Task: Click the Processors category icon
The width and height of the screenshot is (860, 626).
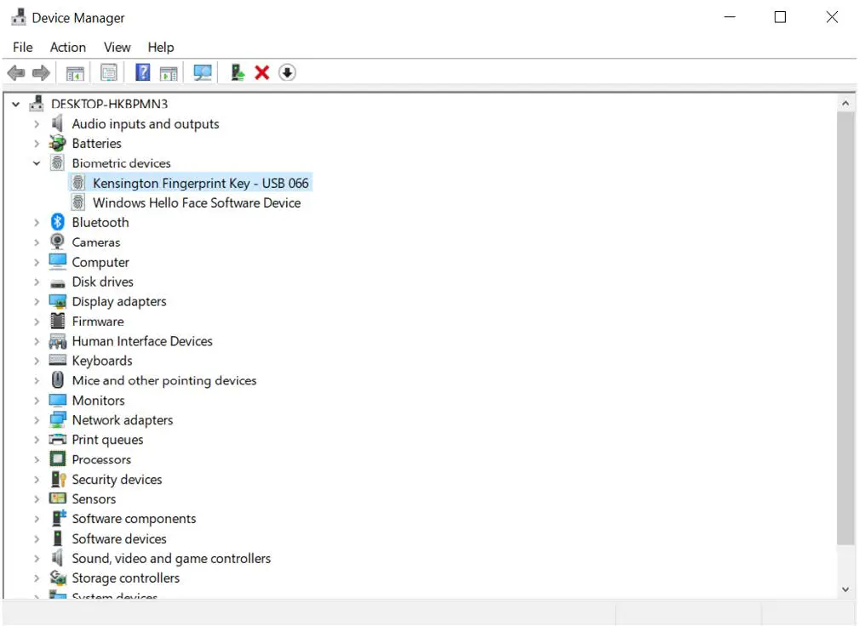Action: pyautogui.click(x=58, y=459)
